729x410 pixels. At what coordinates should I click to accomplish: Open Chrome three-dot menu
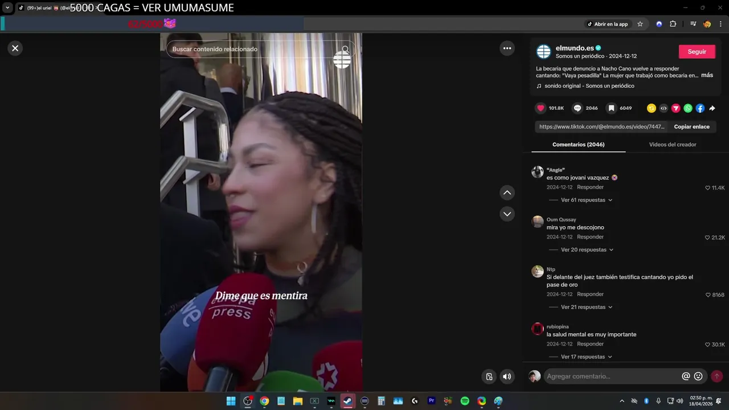pos(721,24)
